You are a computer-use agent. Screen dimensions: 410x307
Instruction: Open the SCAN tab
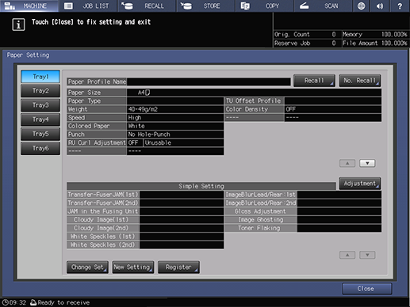[323, 6]
